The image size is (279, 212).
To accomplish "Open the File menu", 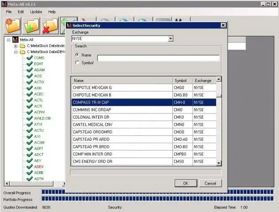I will [9, 12].
